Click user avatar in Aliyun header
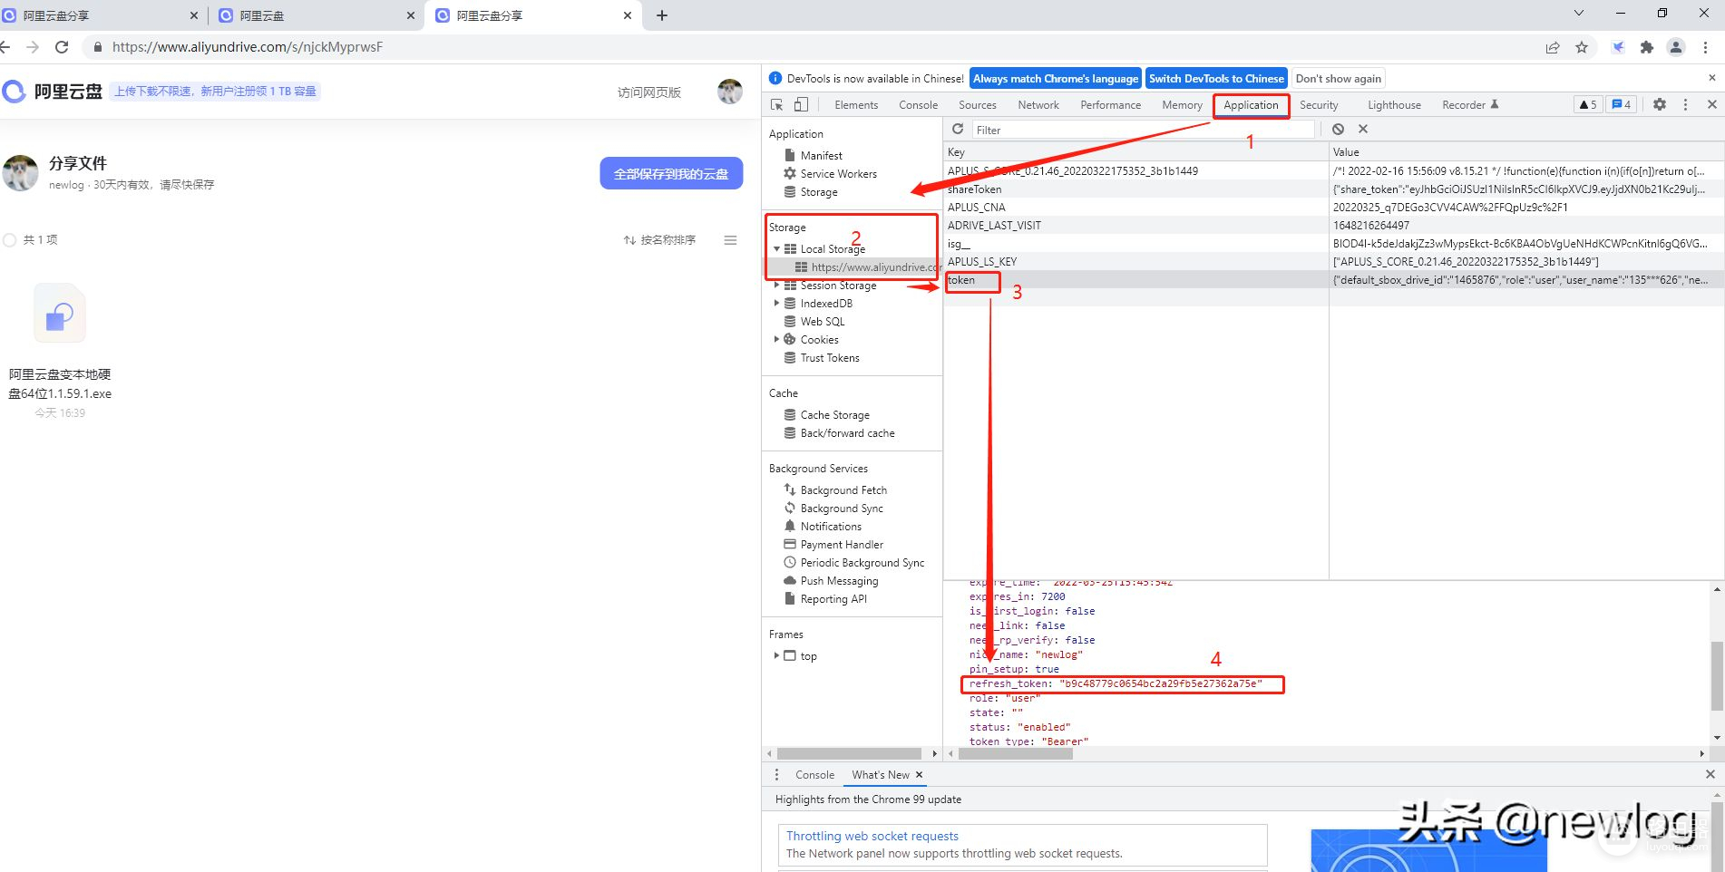This screenshot has height=872, width=1725. 730,92
